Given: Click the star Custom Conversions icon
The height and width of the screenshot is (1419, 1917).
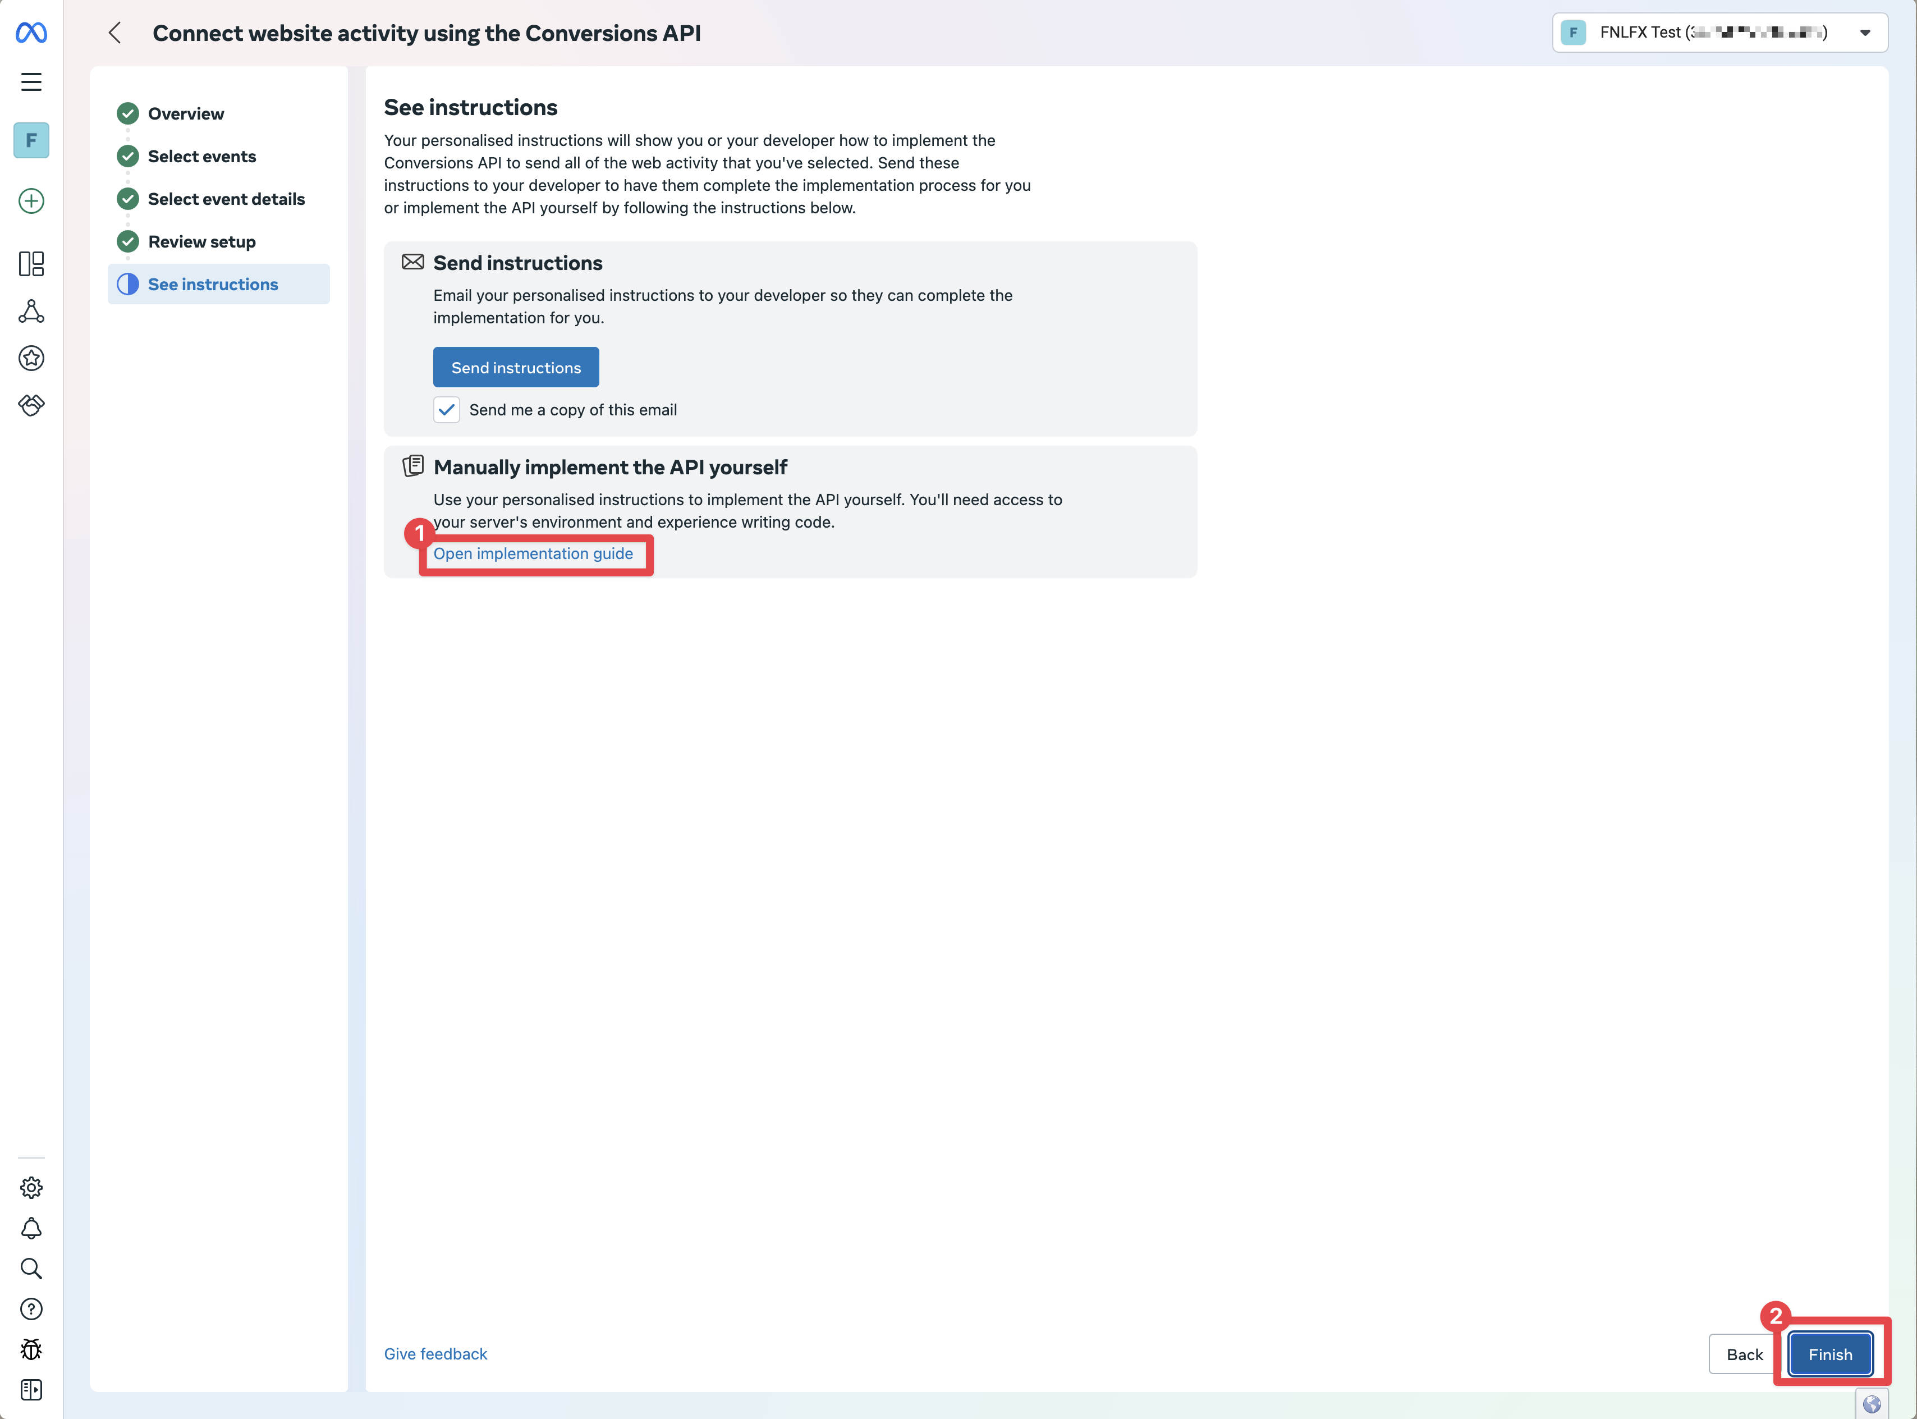Looking at the screenshot, I should point(32,358).
